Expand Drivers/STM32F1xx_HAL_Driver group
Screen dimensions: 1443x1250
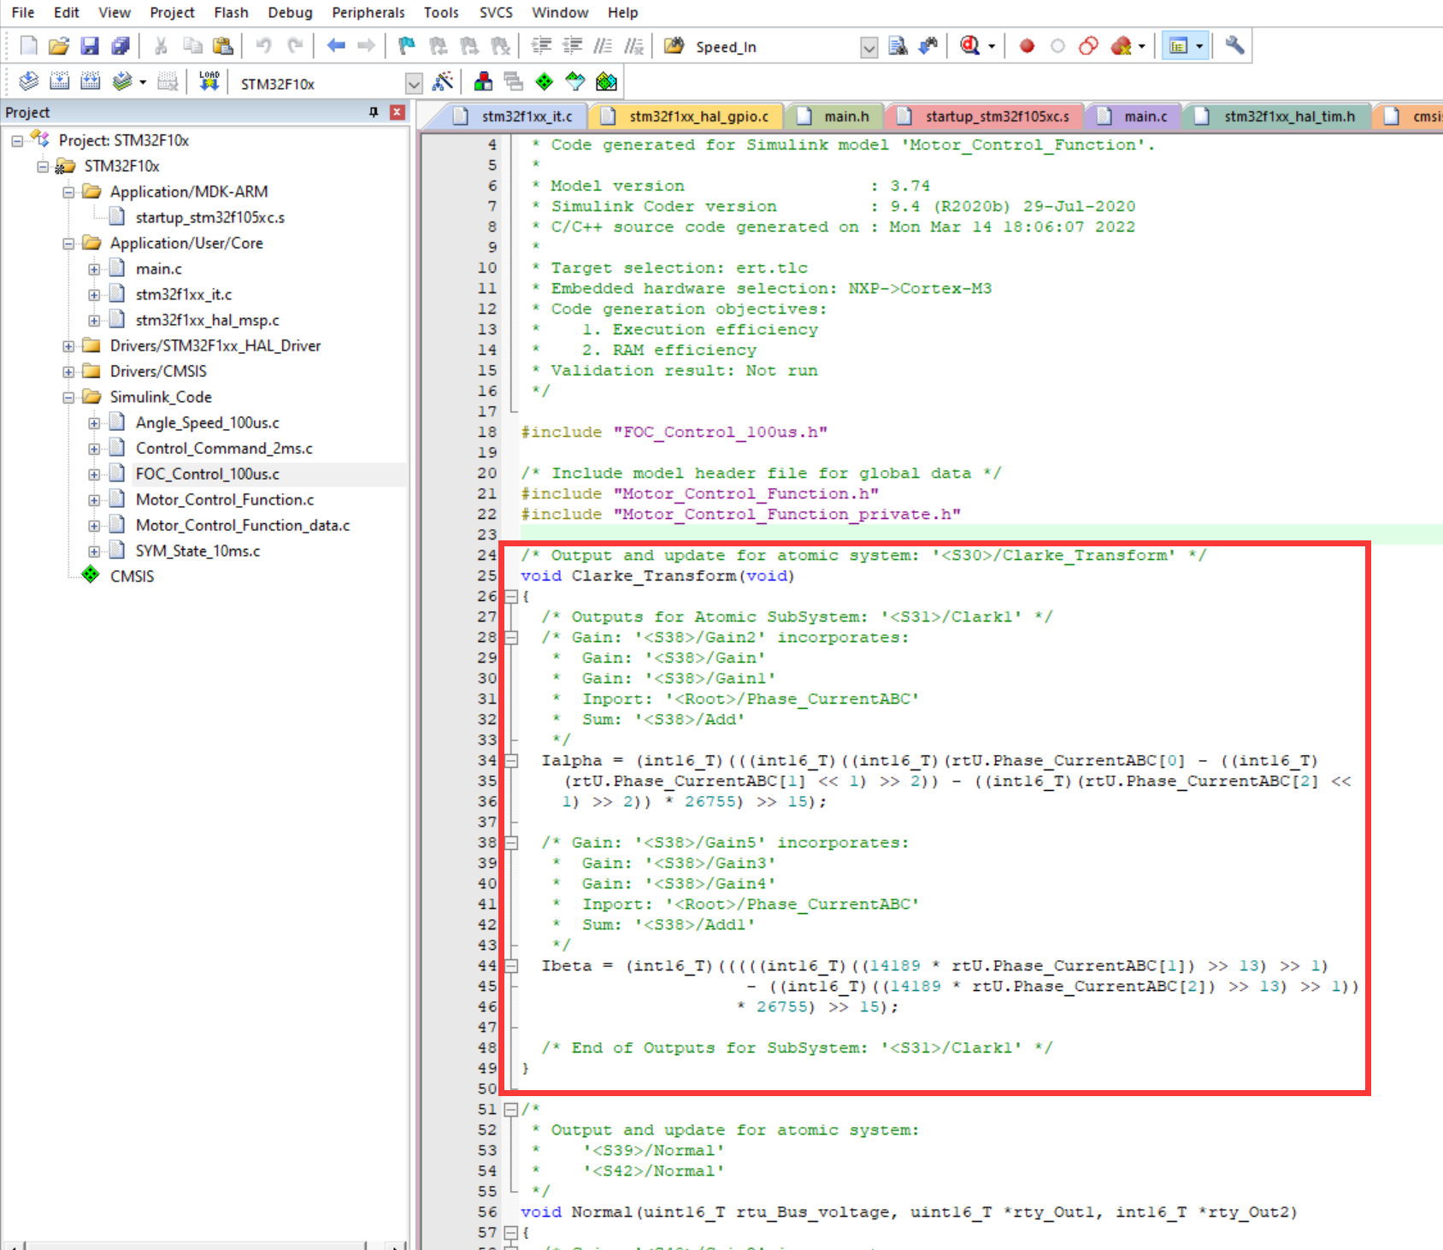click(x=68, y=346)
